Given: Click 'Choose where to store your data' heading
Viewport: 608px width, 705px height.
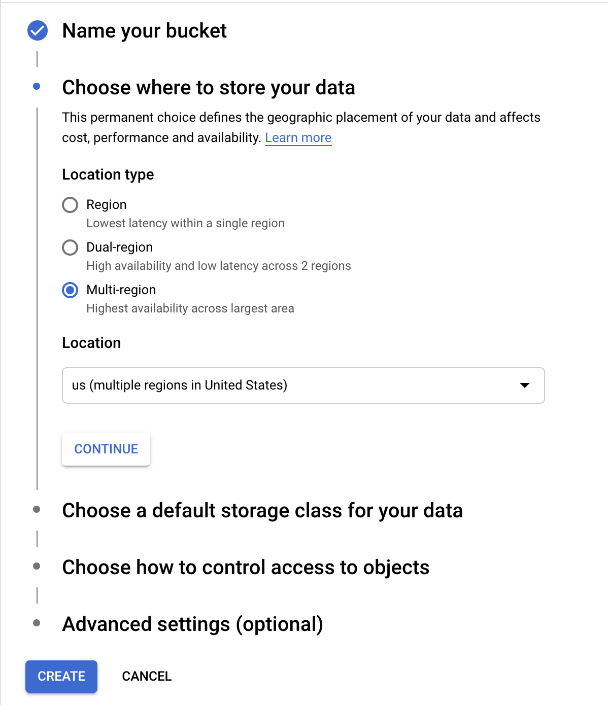Looking at the screenshot, I should (208, 88).
